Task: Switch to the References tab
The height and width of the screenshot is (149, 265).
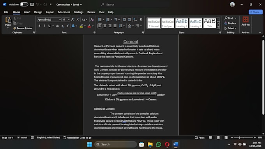Action: click(64, 12)
